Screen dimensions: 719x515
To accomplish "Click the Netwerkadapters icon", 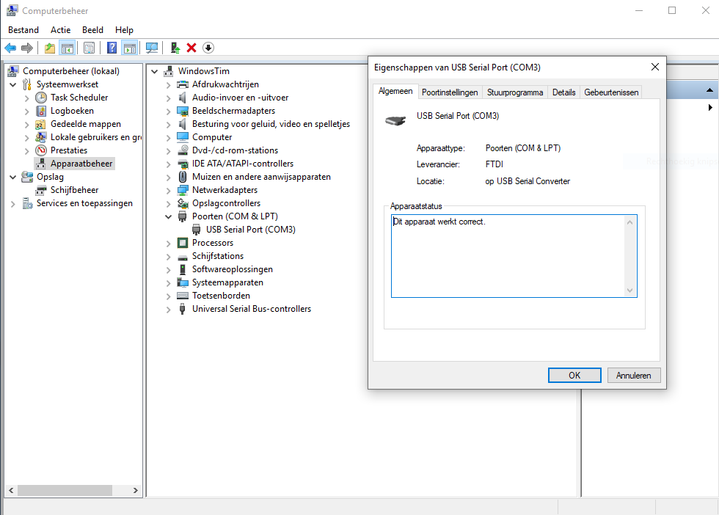I will [183, 190].
